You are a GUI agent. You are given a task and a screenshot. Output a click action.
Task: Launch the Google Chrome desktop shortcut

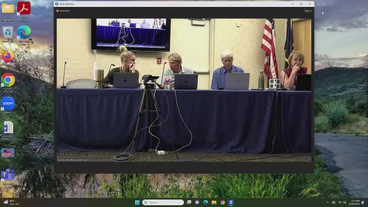point(8,80)
